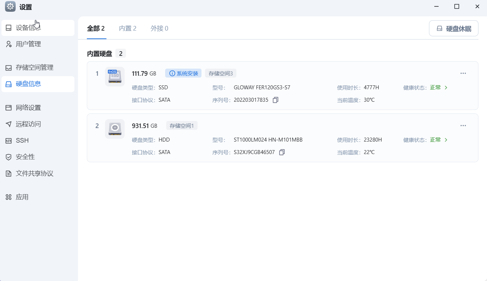Click model ST1000LM024 HN-M101MBB
Image resolution: width=487 pixels, height=281 pixels.
(268, 140)
